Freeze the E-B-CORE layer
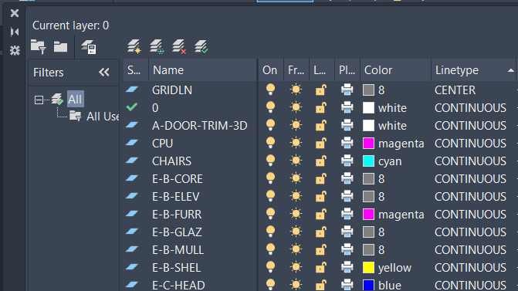The width and height of the screenshot is (518, 291). point(296,178)
